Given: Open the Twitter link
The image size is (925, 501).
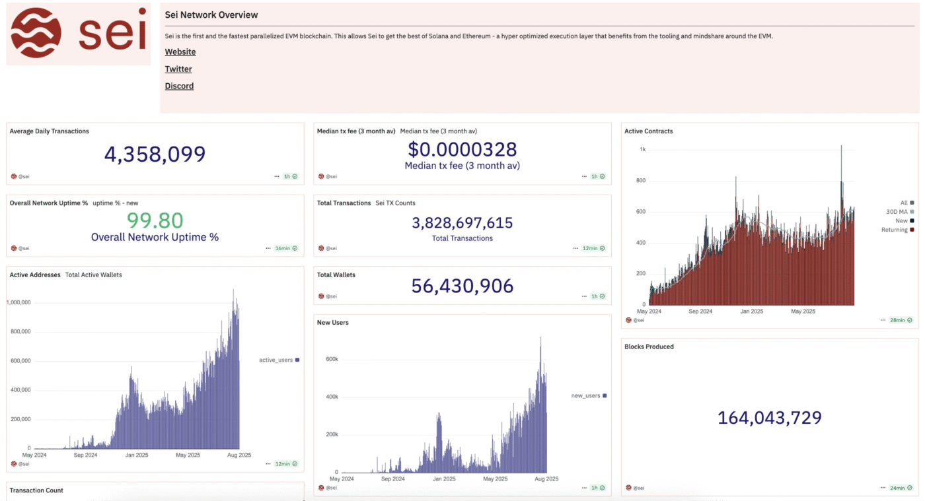Looking at the screenshot, I should (178, 69).
